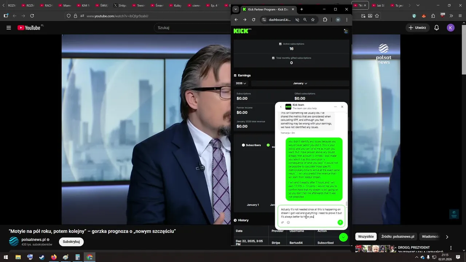Go back in the Kick Chrome window

tap(236, 20)
